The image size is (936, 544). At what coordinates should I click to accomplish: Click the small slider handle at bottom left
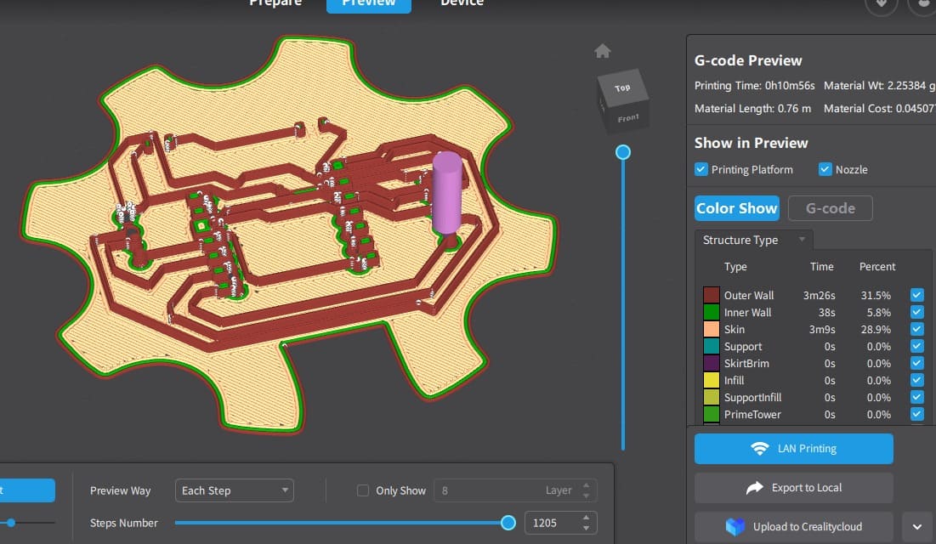pyautogui.click(x=11, y=523)
